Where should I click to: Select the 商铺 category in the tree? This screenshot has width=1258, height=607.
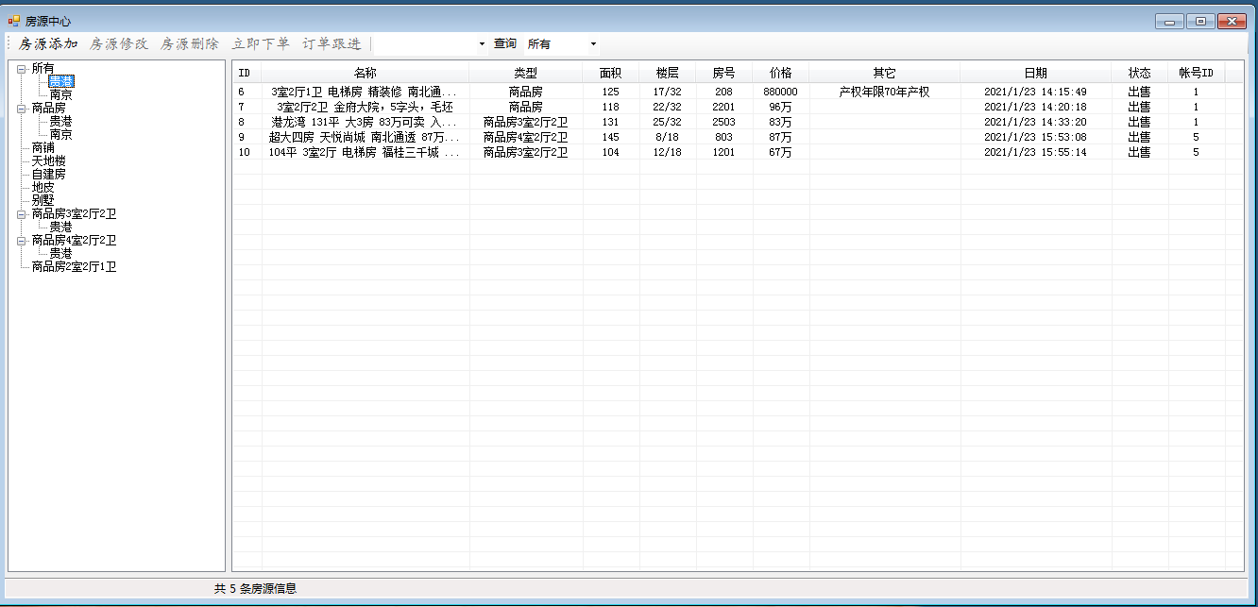click(42, 147)
